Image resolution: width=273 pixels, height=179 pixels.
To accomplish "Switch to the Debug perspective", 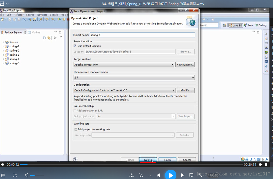I will tap(261, 25).
